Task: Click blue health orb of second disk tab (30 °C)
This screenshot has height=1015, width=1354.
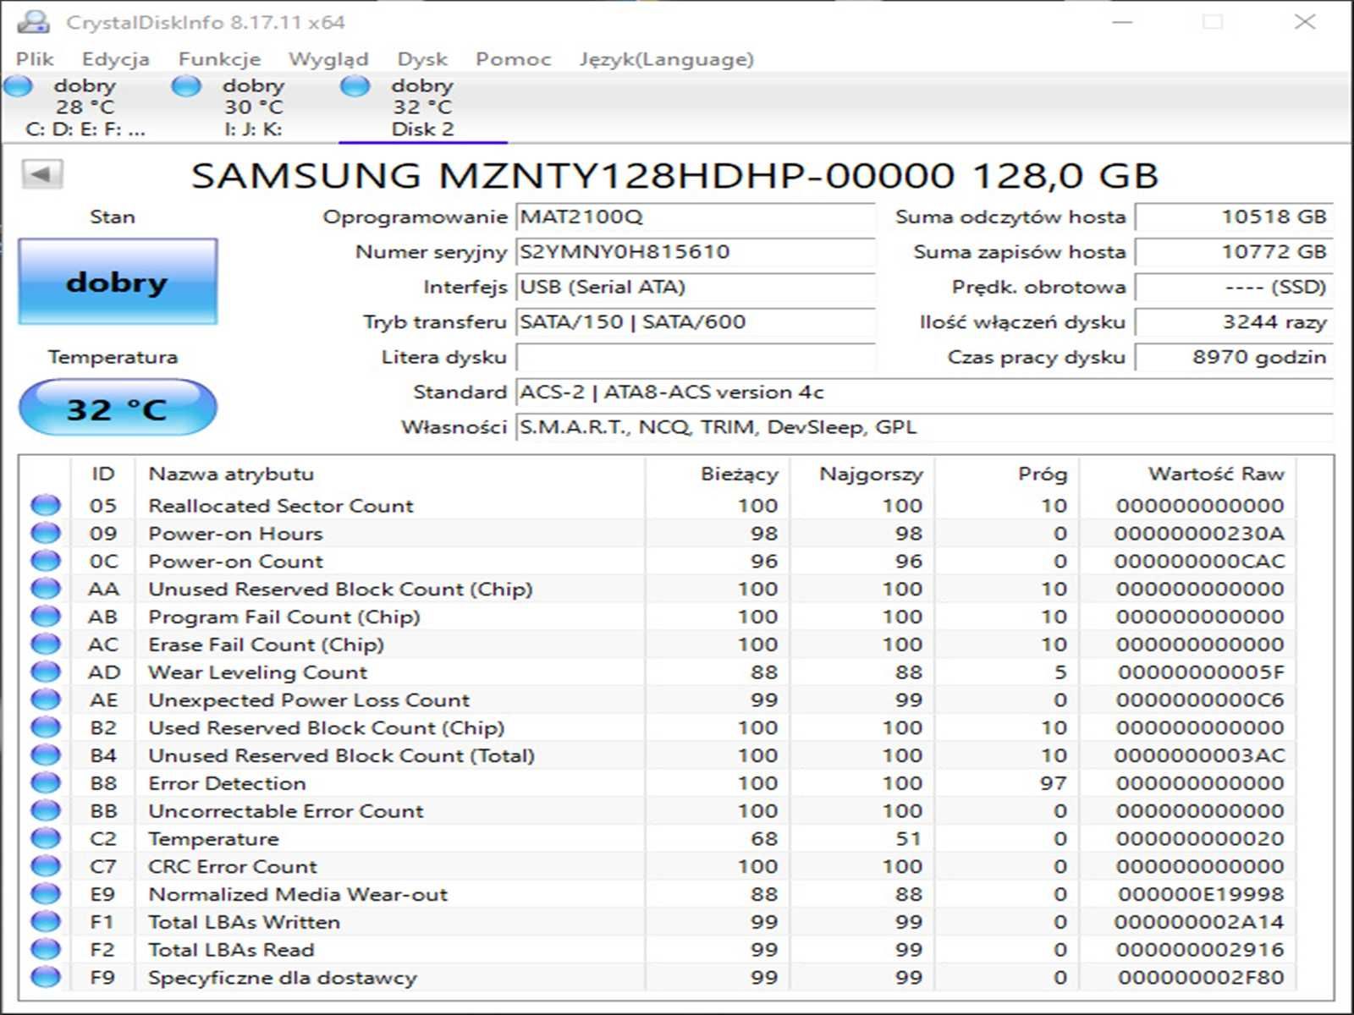Action: (x=186, y=85)
